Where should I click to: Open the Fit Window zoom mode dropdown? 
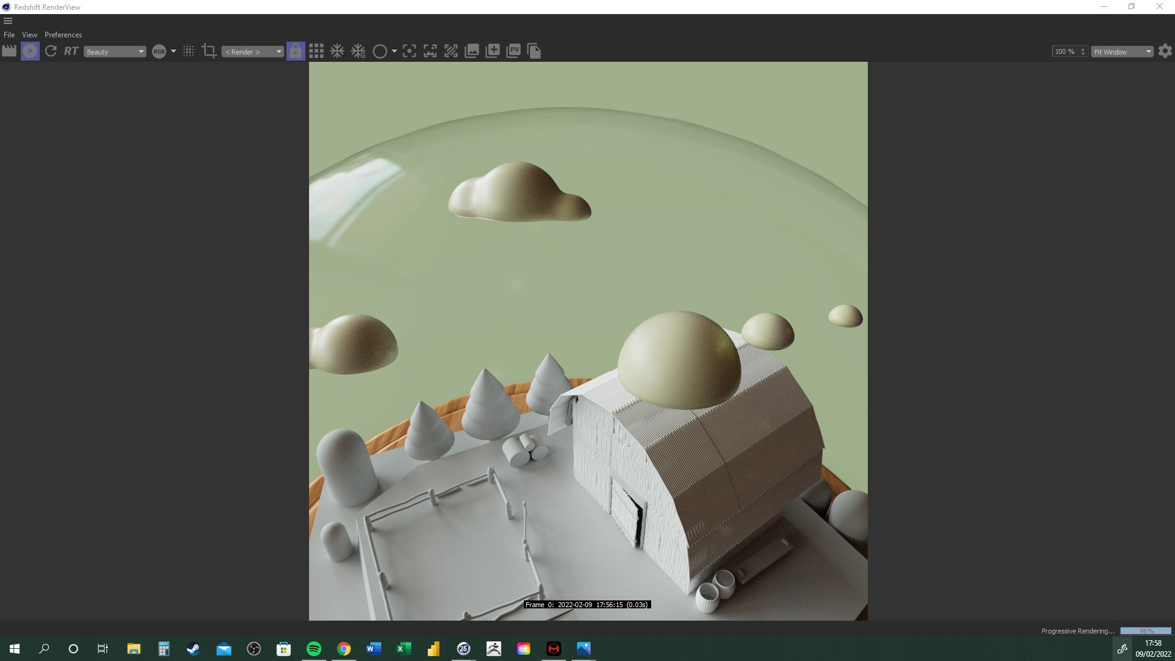(x=1122, y=51)
